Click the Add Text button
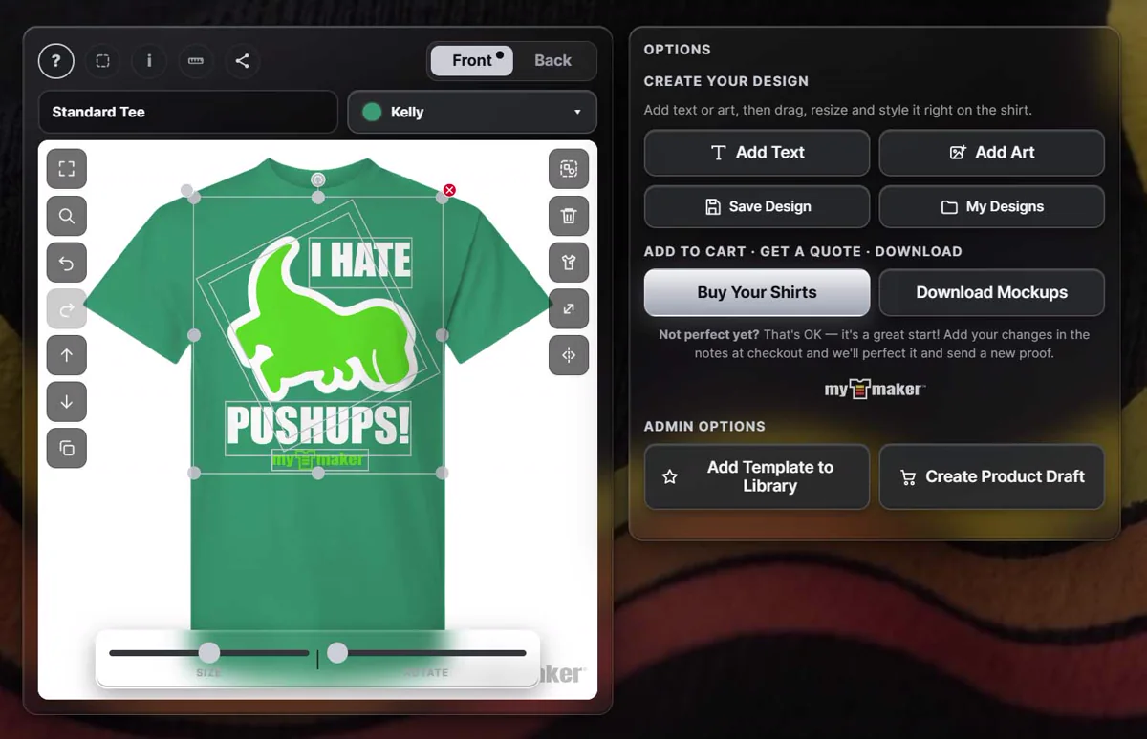Screen dimensions: 1147x739 coord(757,153)
